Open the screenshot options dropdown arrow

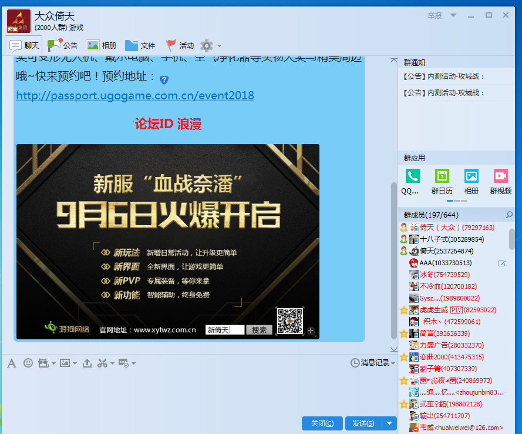[112, 363]
